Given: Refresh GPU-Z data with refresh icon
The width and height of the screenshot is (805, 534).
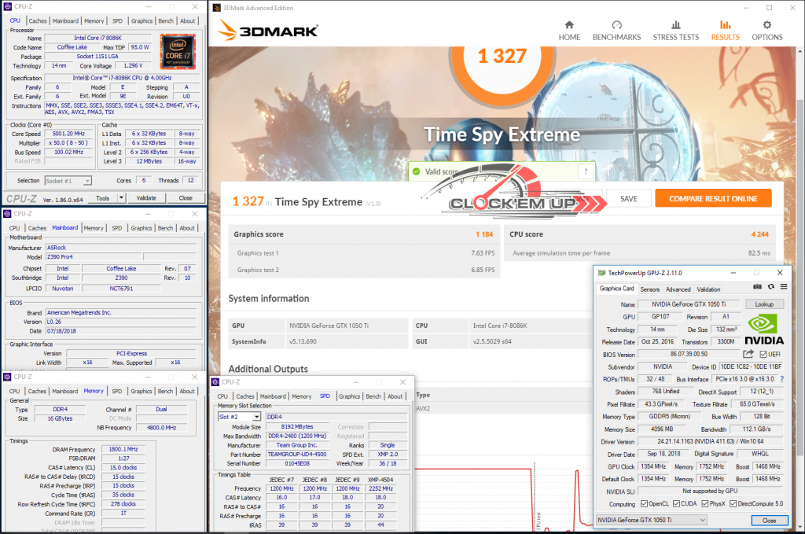Looking at the screenshot, I should point(770,286).
